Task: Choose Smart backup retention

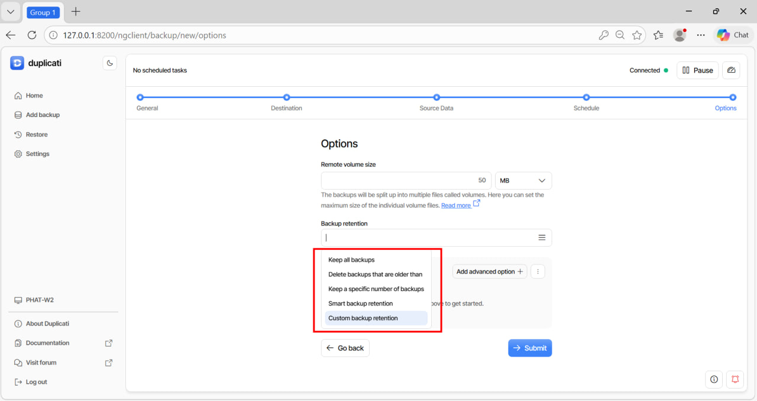Action: [360, 304]
